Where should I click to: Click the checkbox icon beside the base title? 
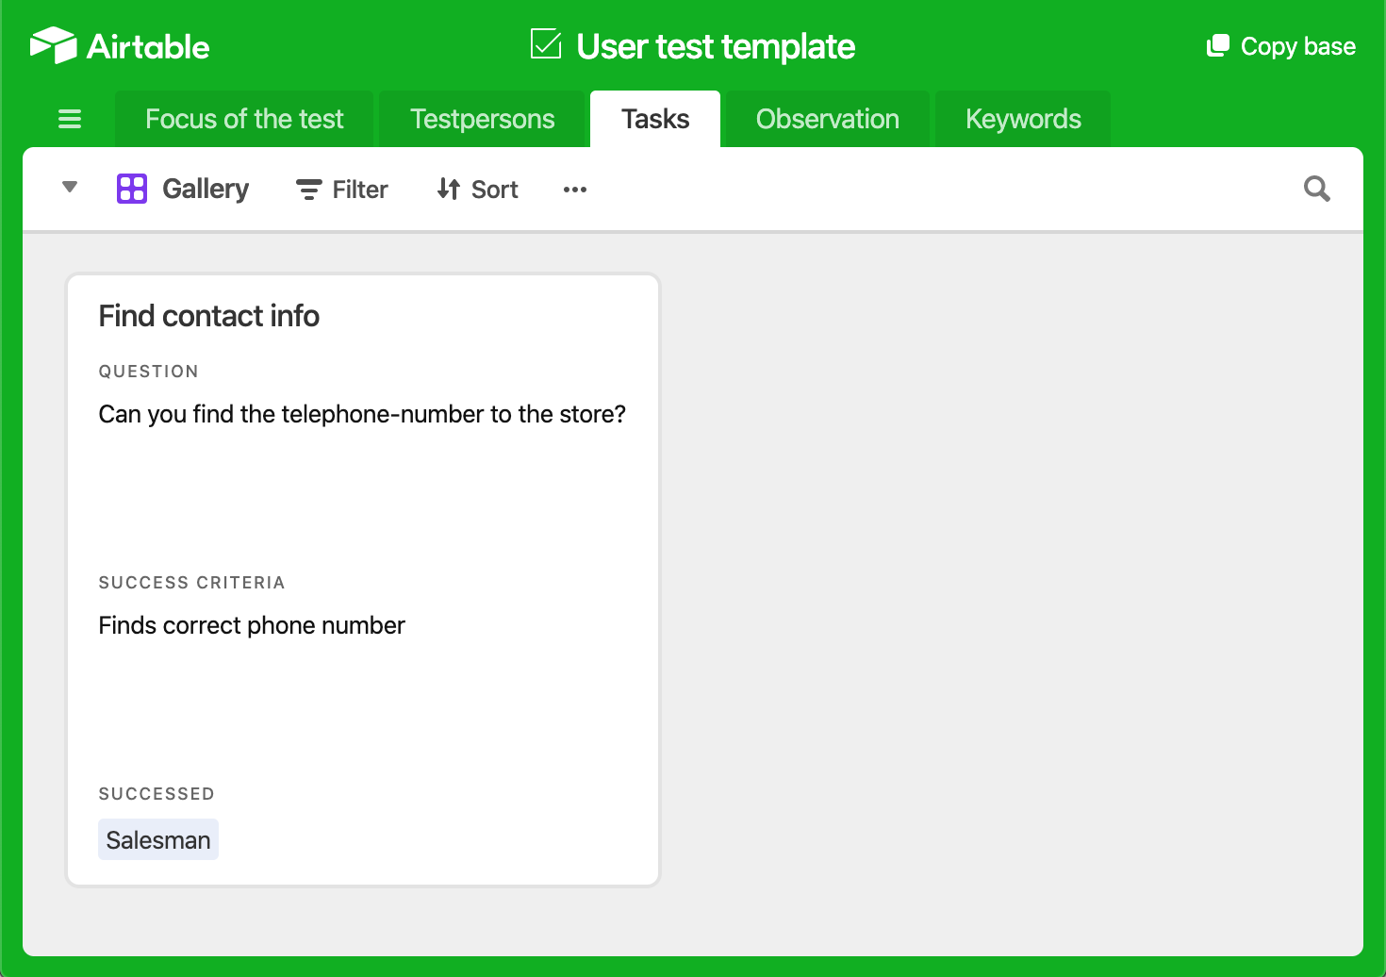[545, 43]
